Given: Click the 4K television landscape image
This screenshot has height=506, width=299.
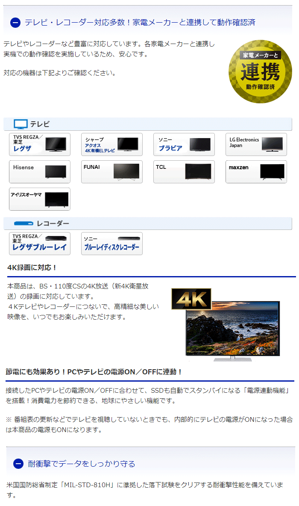Looking at the screenshot, I should pos(232,328).
